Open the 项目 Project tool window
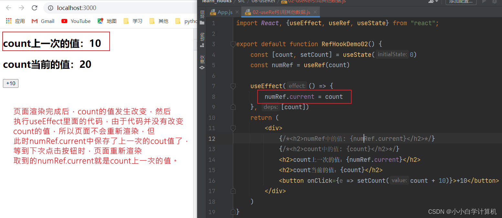Viewport: 502px width, 218px height. pyautogui.click(x=202, y=17)
